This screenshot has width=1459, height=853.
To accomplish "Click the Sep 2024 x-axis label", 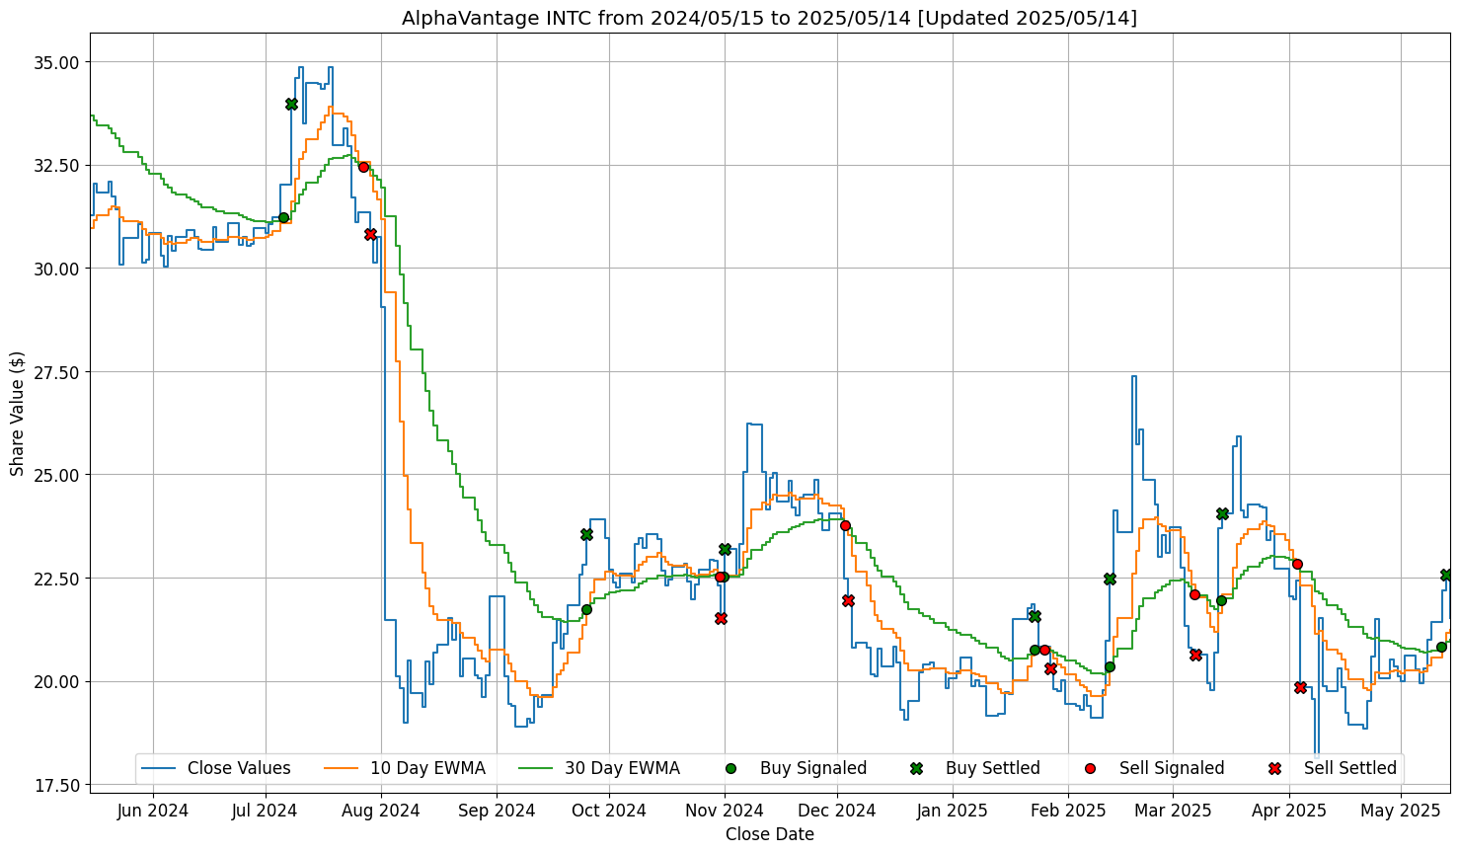I will pos(498,812).
